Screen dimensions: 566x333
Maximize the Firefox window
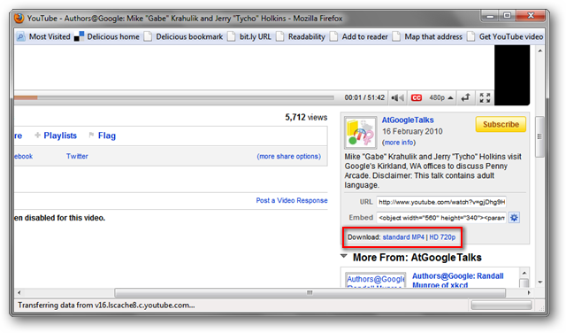pyautogui.click(x=507, y=16)
